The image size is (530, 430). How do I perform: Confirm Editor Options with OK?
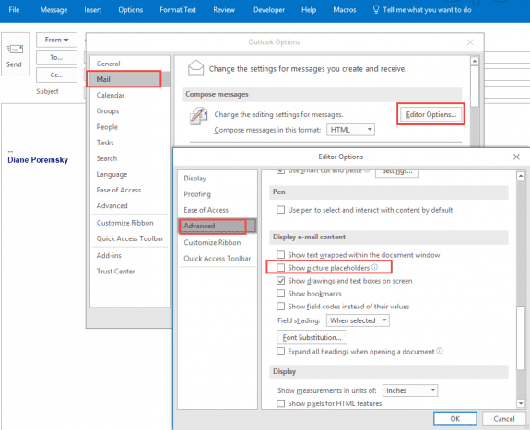[455, 419]
